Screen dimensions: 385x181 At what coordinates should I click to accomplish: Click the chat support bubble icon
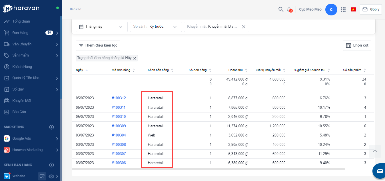coord(380,171)
